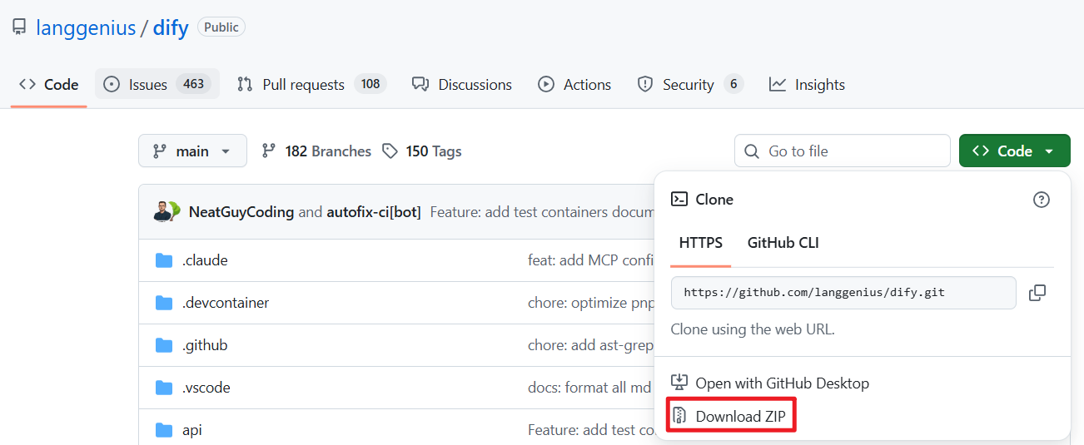
Task: Click the folder icon beside .vscode
Action: tap(164, 388)
